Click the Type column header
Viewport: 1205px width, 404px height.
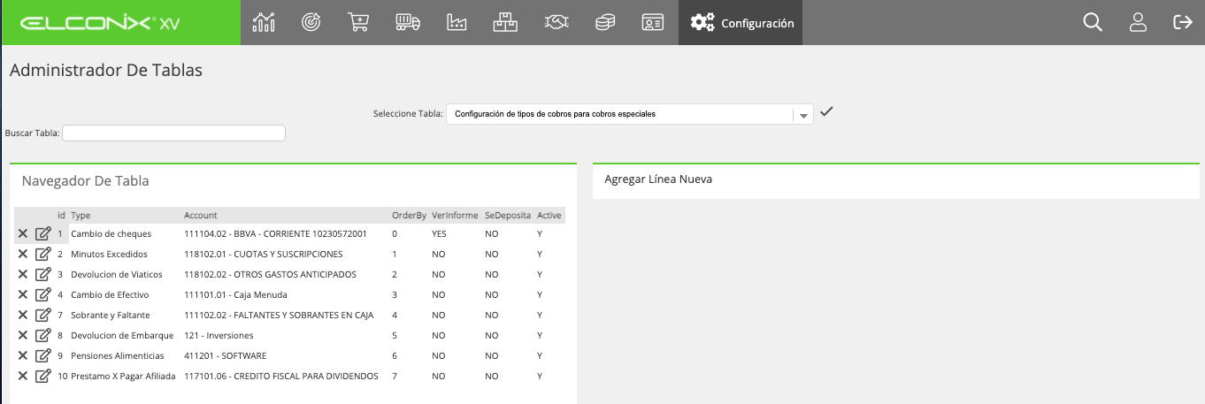tap(81, 215)
